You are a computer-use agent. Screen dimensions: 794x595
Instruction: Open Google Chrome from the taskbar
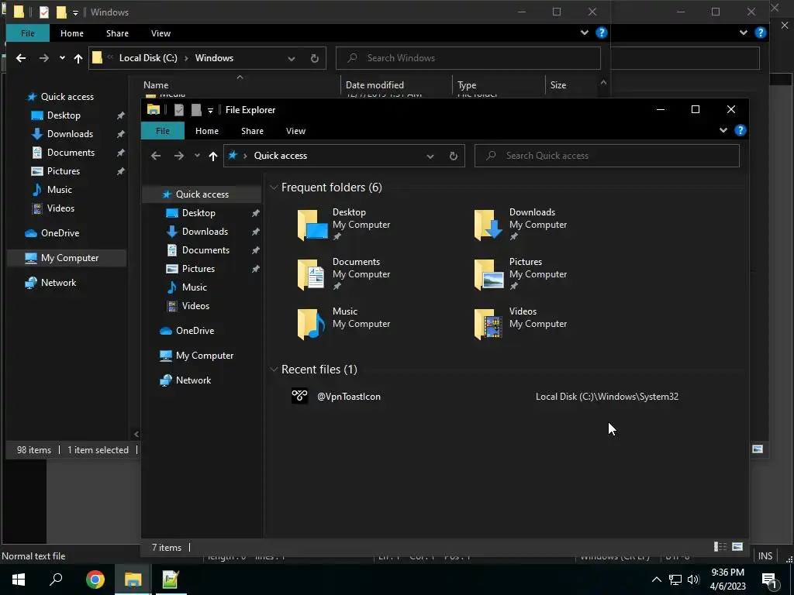(x=95, y=580)
